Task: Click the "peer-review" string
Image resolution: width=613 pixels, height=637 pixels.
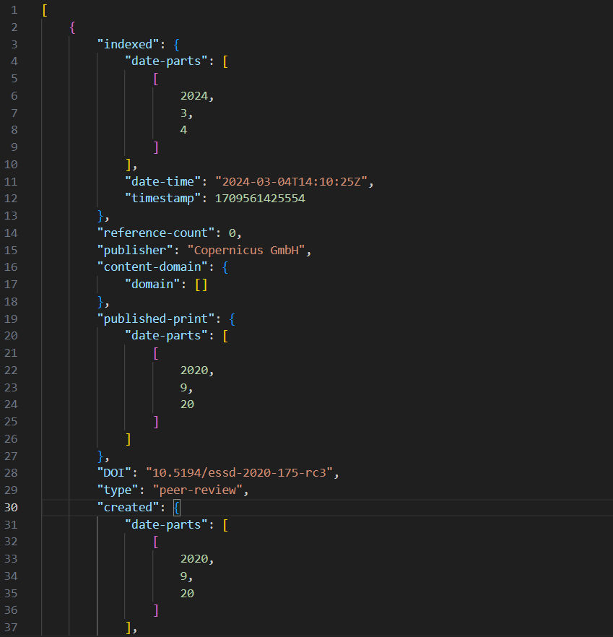Action: (x=198, y=490)
